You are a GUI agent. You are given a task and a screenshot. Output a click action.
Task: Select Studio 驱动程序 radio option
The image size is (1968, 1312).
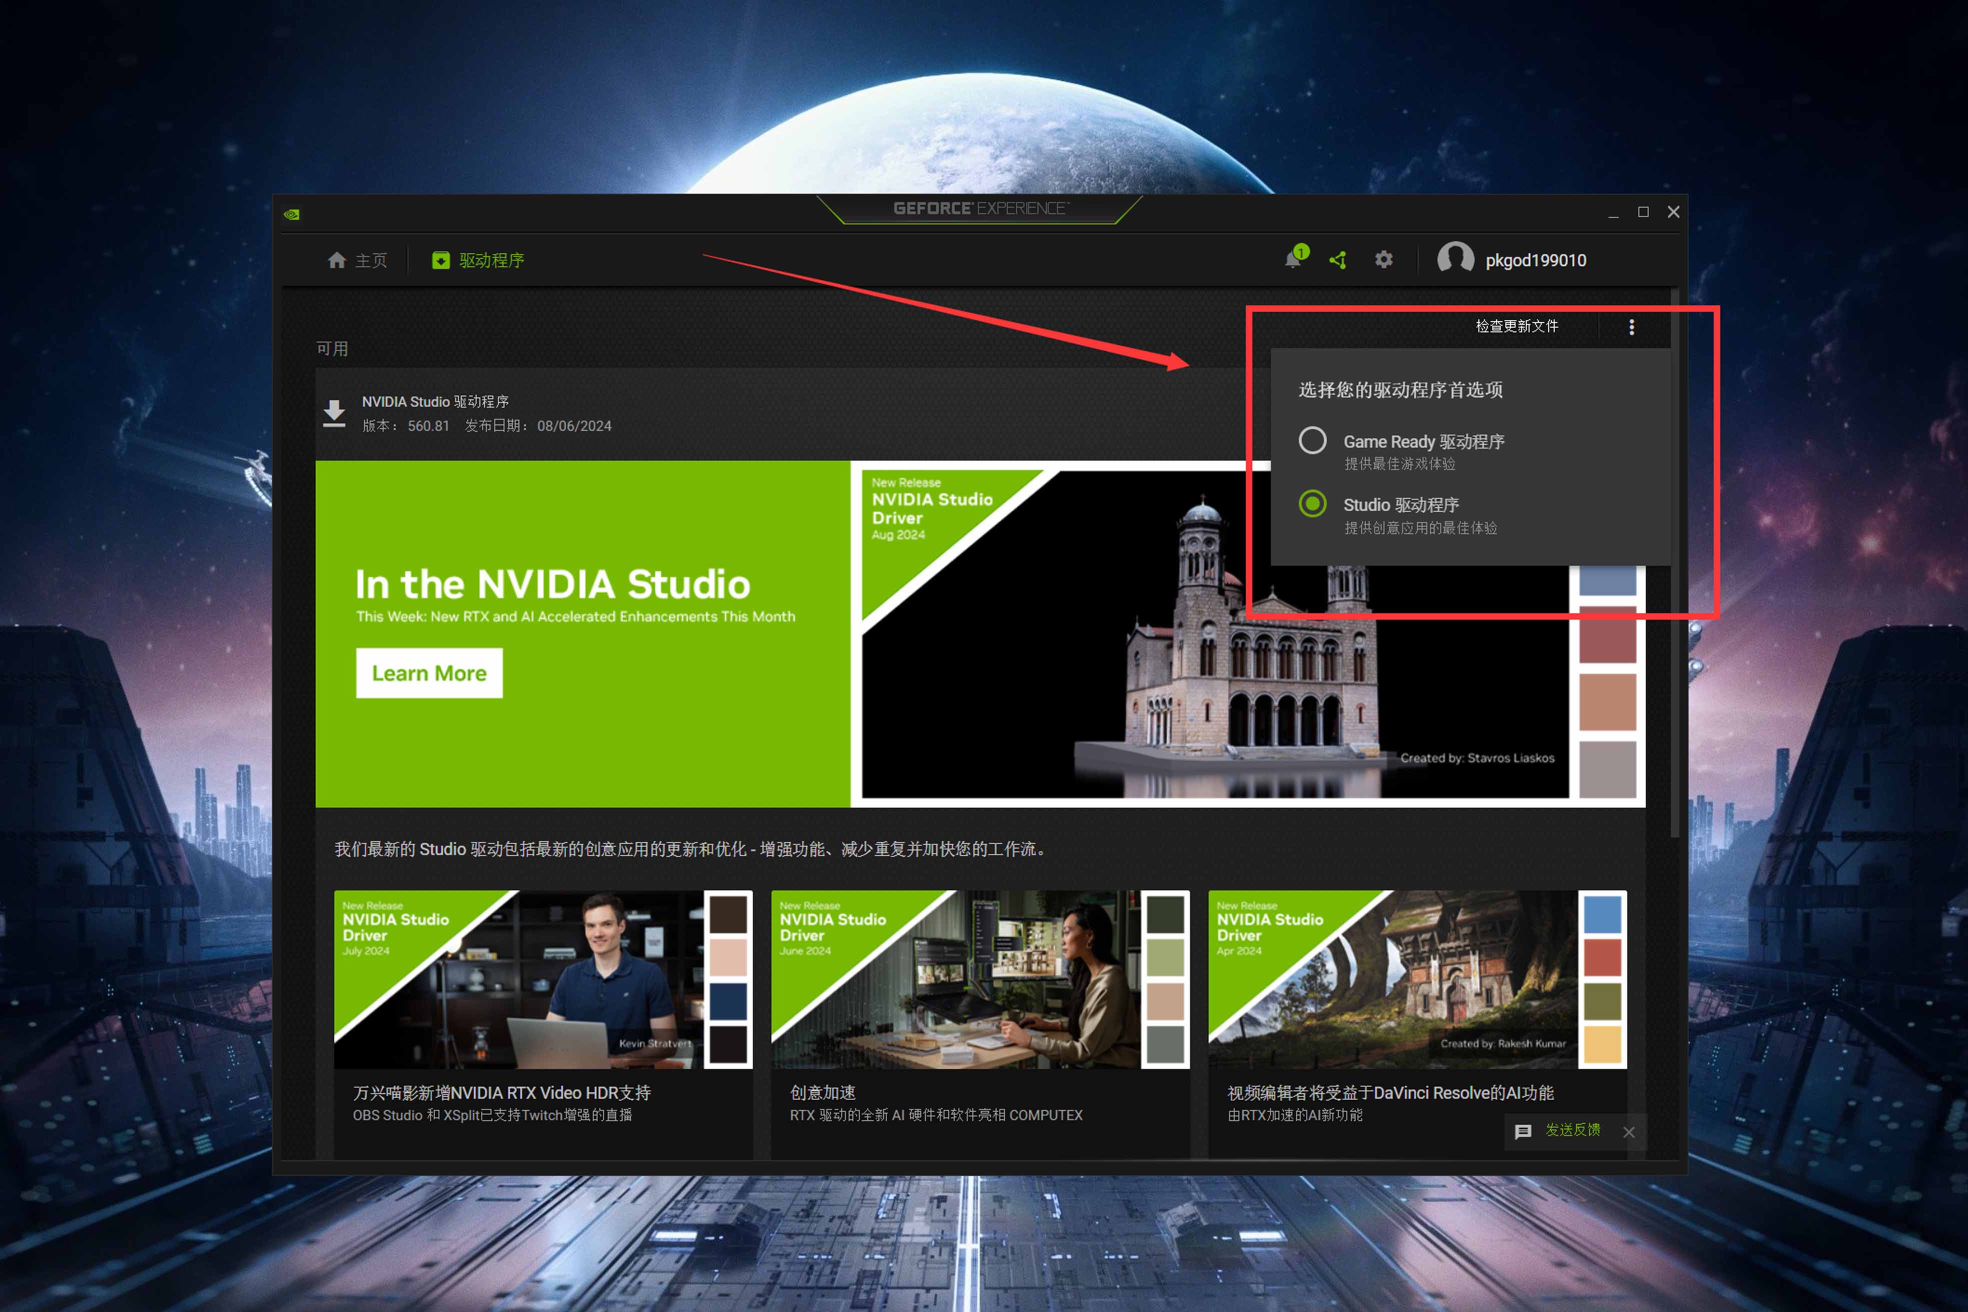pyautogui.click(x=1312, y=503)
